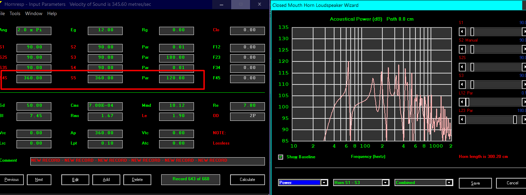Click the Le field showing 1.90

(176, 116)
